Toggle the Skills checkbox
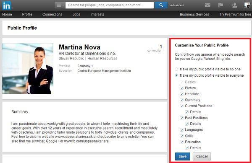 click(181, 136)
